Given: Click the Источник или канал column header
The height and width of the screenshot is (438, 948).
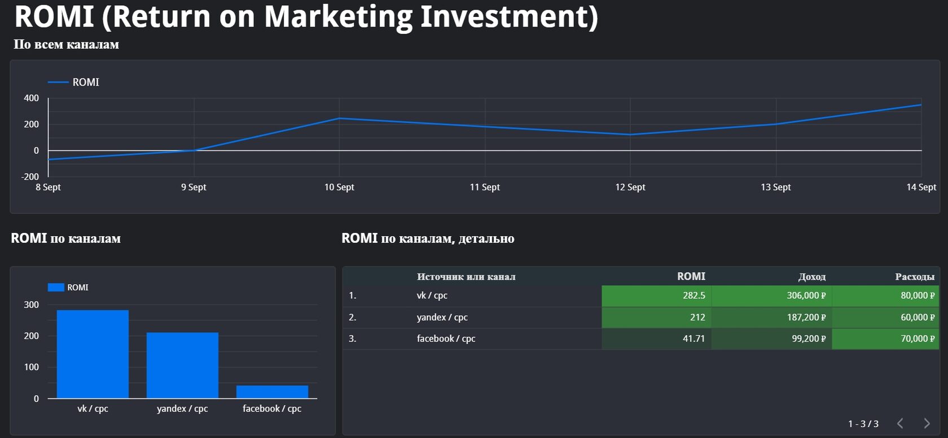Looking at the screenshot, I should 466,277.
